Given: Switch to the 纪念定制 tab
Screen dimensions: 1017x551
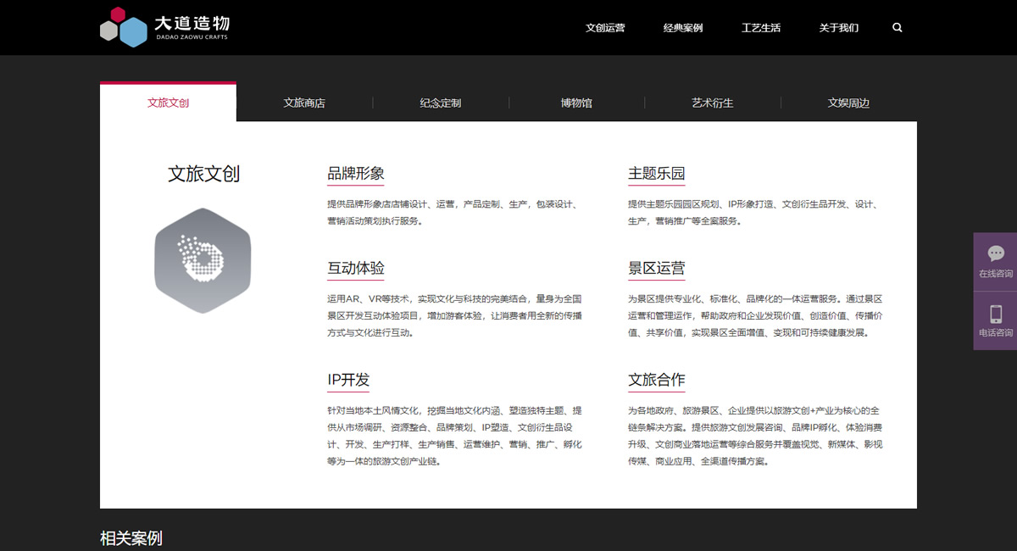Looking at the screenshot, I should coord(441,103).
